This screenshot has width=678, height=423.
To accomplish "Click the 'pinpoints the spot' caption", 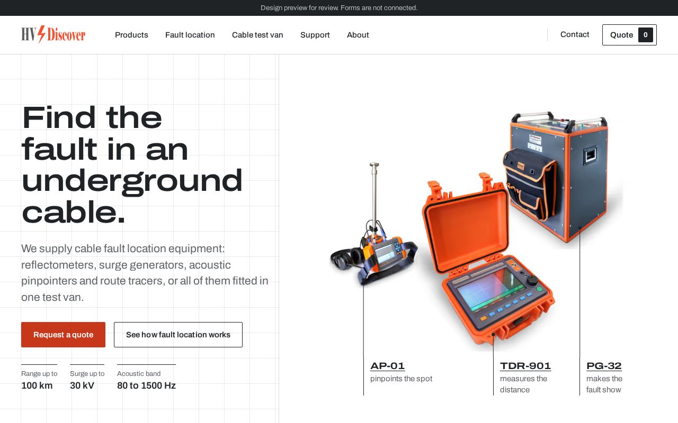I will [x=401, y=379].
